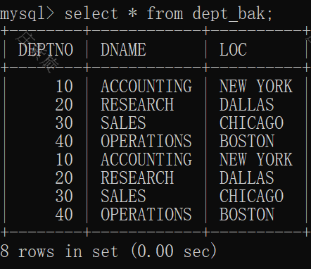Click the last BOSTON location
This screenshot has width=311, height=269.
(x=247, y=214)
